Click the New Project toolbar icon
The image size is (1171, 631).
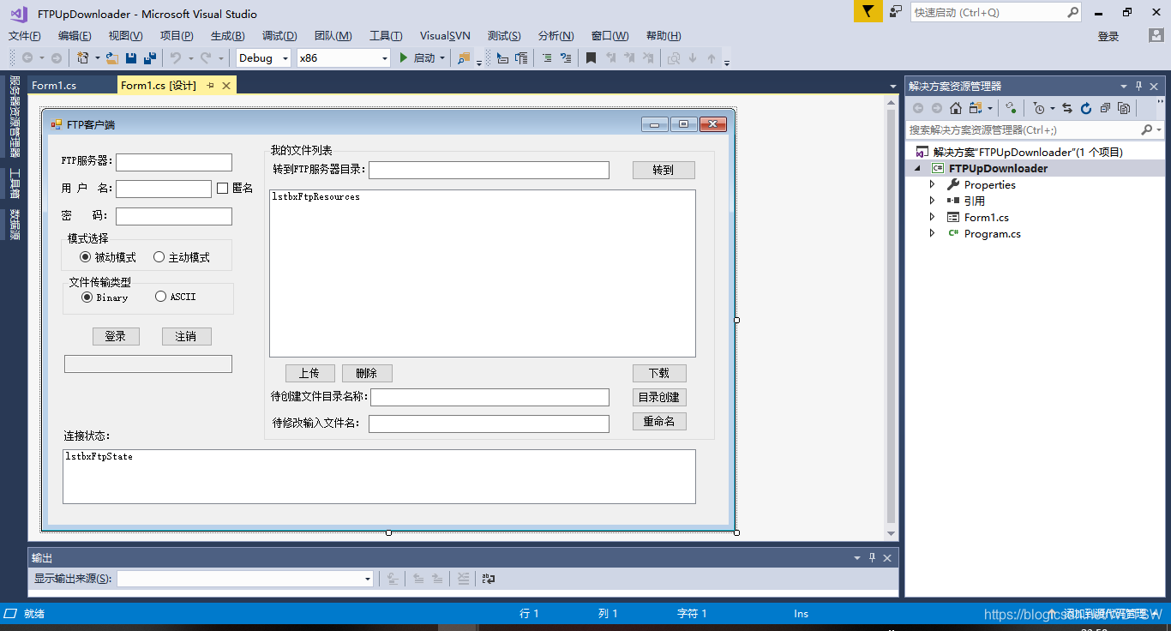[83, 58]
